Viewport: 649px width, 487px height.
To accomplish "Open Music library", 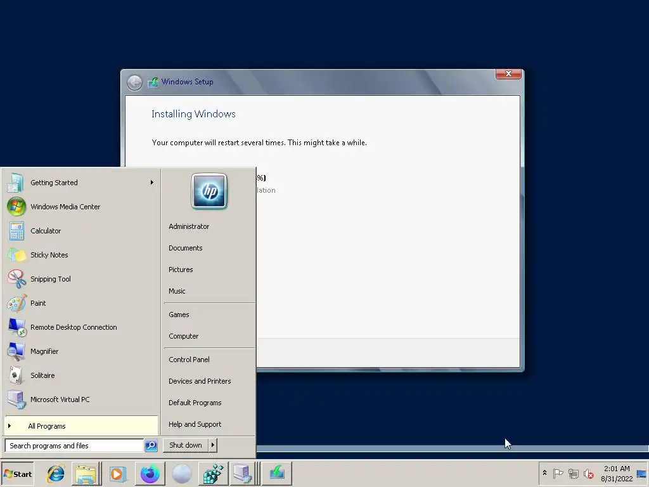I will tap(177, 291).
